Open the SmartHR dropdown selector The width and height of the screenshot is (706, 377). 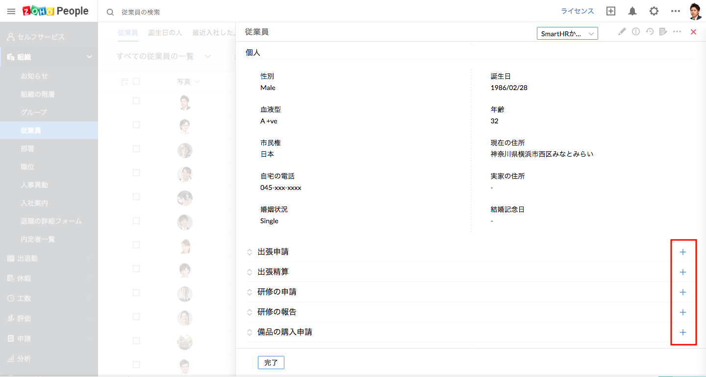click(x=567, y=33)
